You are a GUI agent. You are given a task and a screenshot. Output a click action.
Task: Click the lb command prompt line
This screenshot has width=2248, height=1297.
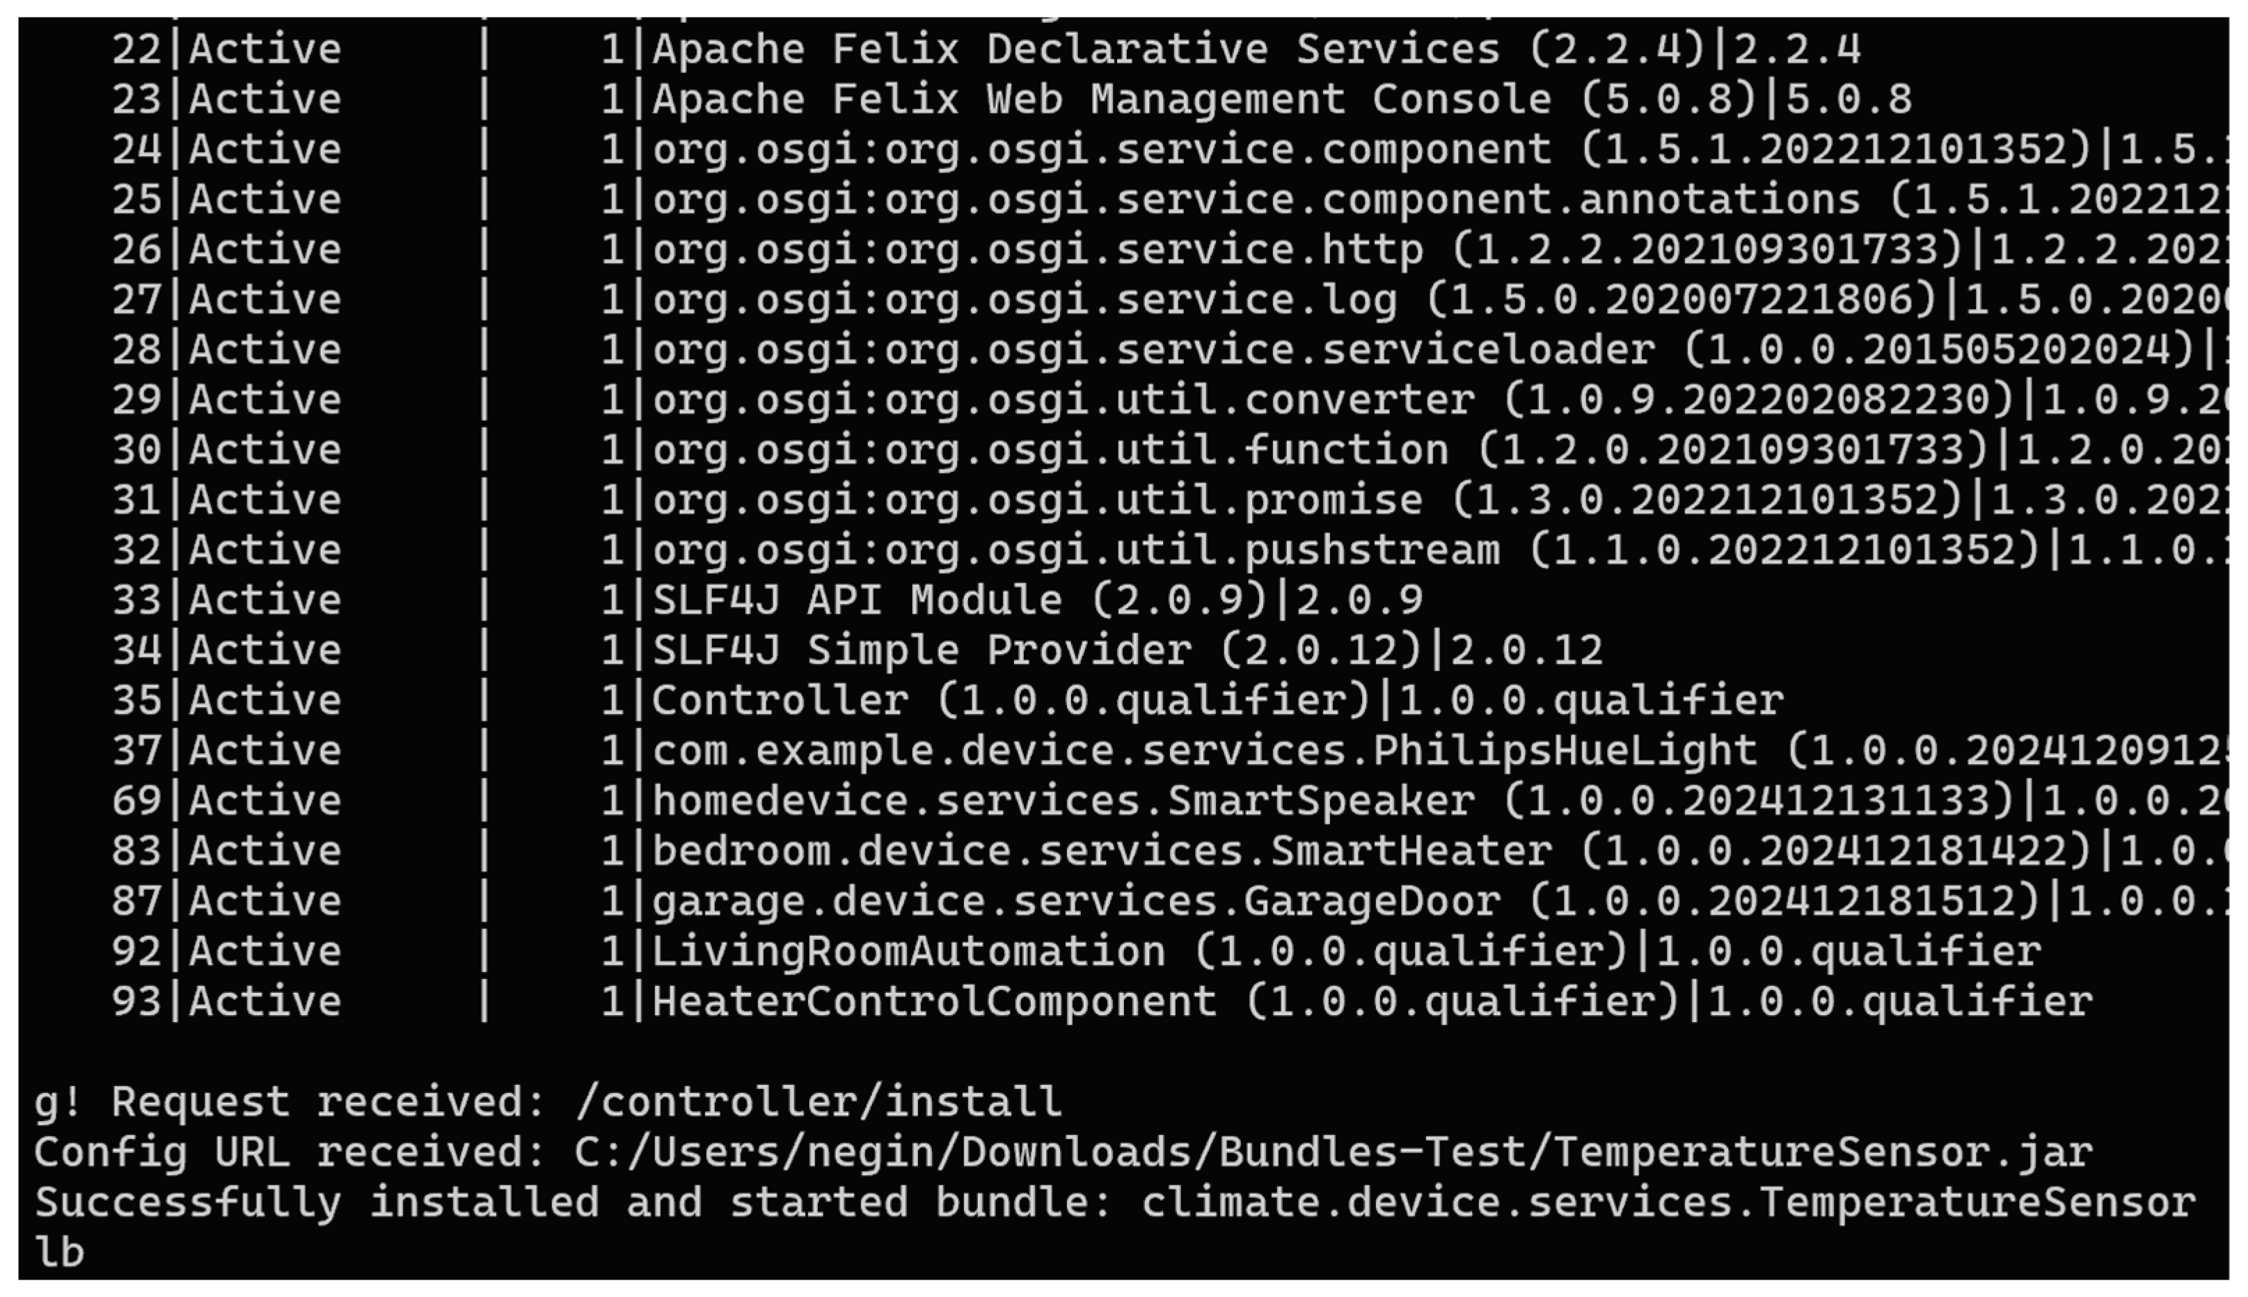58,1252
